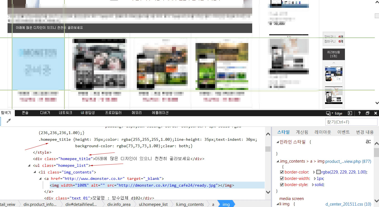Open the console toggle icon in toolbar
Viewport: 379px width, 207px height.
tap(350, 113)
